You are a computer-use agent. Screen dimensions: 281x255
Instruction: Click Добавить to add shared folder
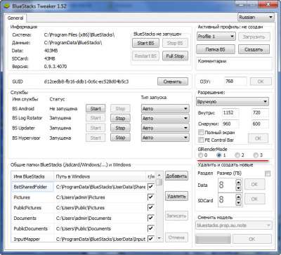(176, 176)
